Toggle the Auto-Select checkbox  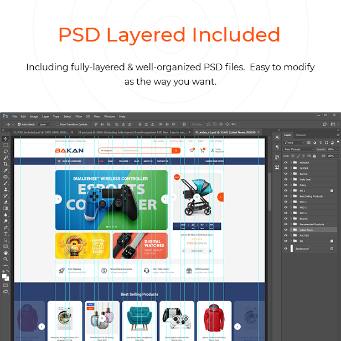point(19,125)
